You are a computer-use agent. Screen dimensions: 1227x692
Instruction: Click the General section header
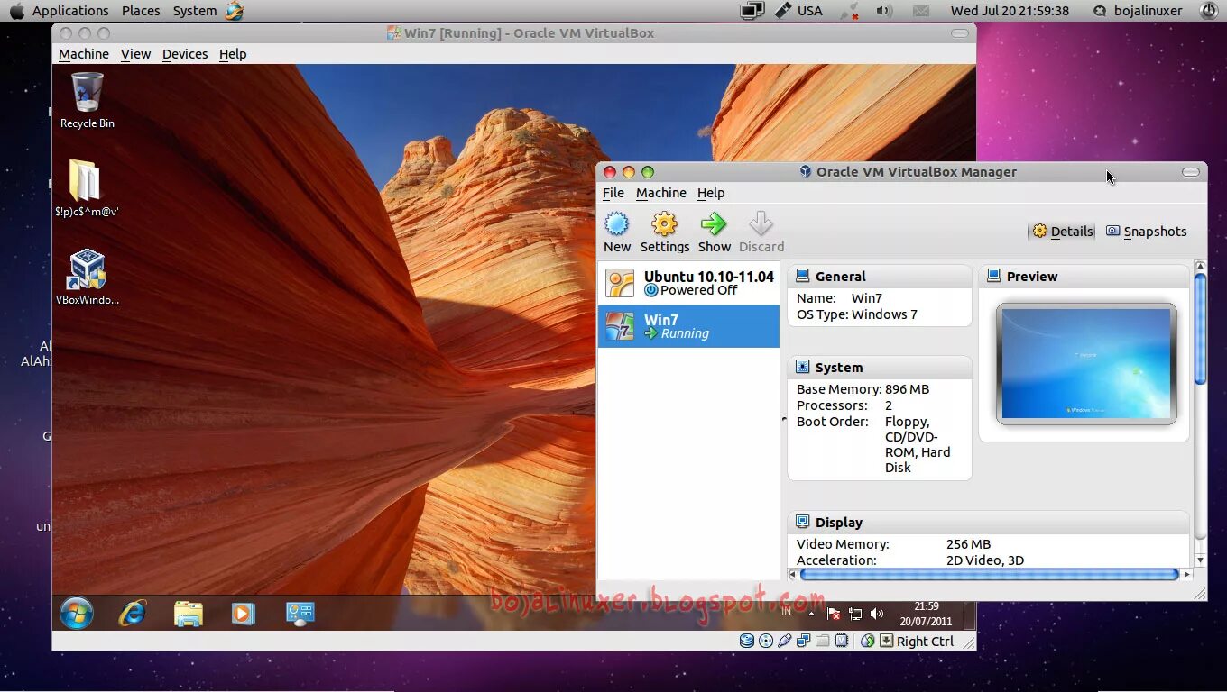pos(880,276)
